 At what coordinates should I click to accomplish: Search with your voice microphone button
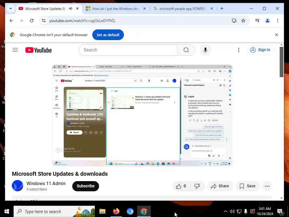point(205,50)
